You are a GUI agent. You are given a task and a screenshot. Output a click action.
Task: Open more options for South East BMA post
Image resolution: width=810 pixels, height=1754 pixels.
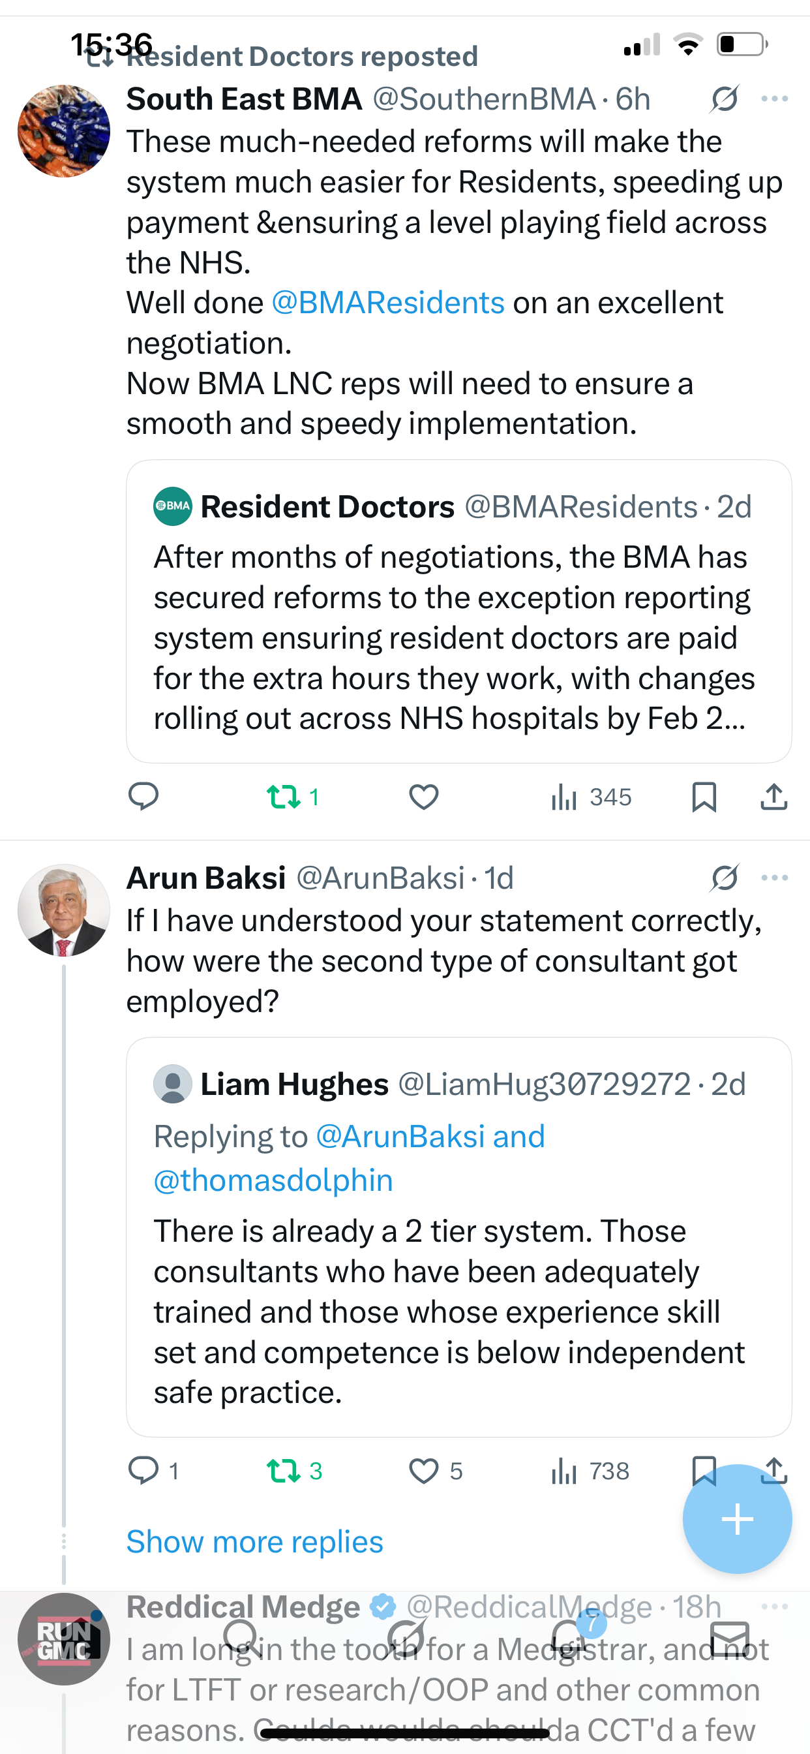pos(775,99)
